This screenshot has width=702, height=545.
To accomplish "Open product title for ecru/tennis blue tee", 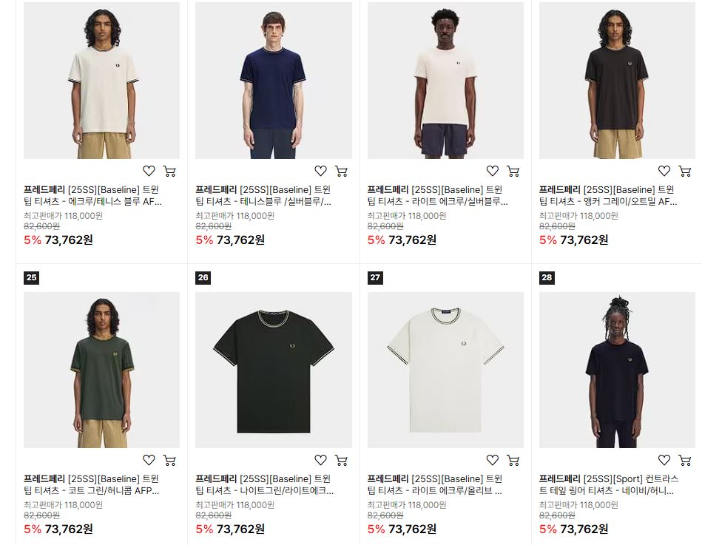I will (92, 195).
